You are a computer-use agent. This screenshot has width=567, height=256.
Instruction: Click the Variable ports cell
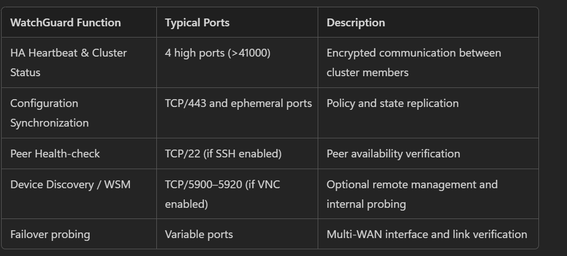pos(237,234)
